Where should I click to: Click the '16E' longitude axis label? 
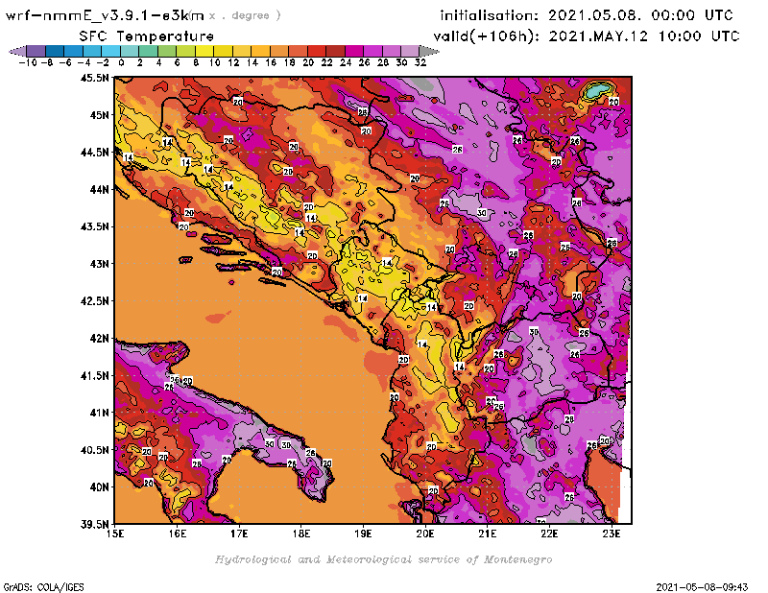point(178,534)
